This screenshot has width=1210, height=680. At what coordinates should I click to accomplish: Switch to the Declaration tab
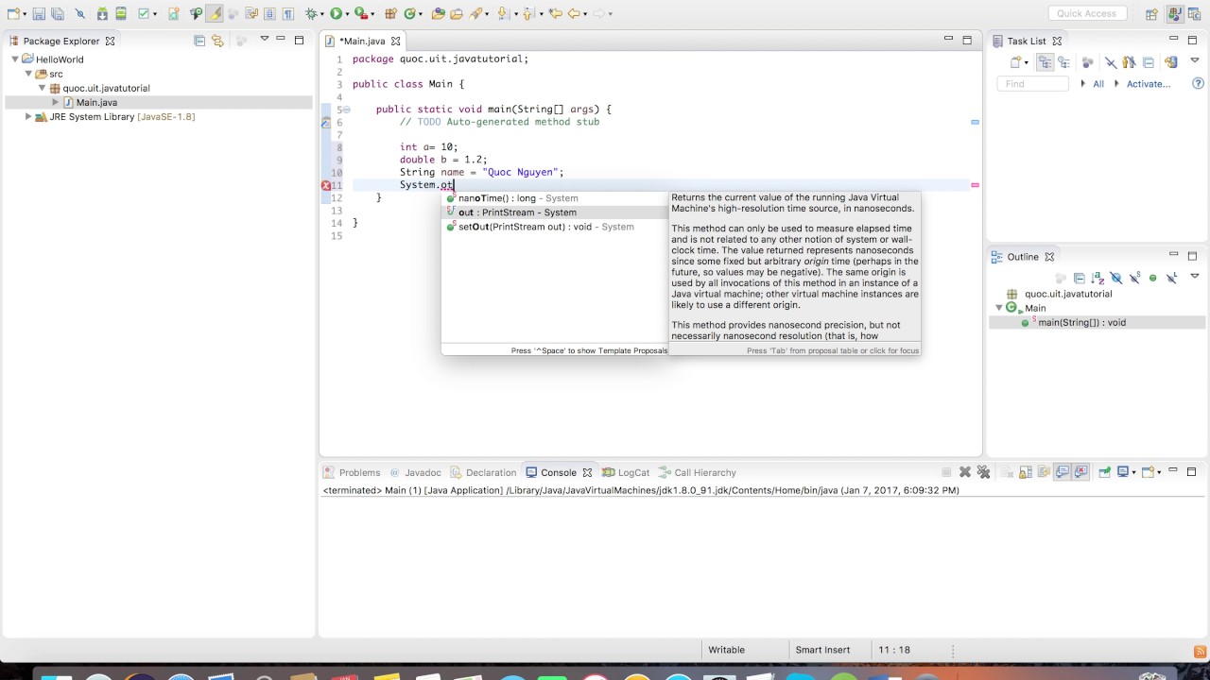483,472
